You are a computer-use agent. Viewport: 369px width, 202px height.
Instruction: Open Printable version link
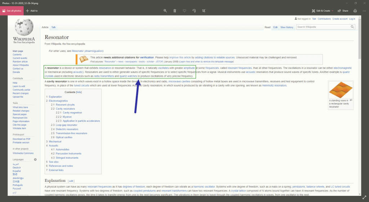pyautogui.click(x=21, y=143)
